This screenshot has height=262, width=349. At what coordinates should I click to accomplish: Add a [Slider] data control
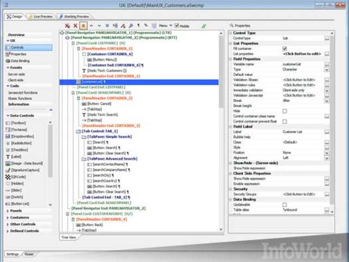coord(14,190)
